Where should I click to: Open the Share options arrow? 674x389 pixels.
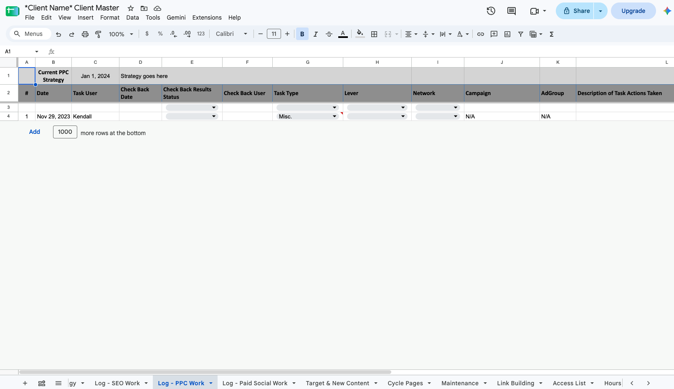[x=601, y=11]
